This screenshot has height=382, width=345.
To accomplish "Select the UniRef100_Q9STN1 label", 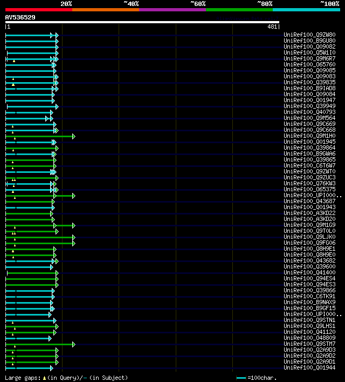I will pyautogui.click(x=309, y=320).
